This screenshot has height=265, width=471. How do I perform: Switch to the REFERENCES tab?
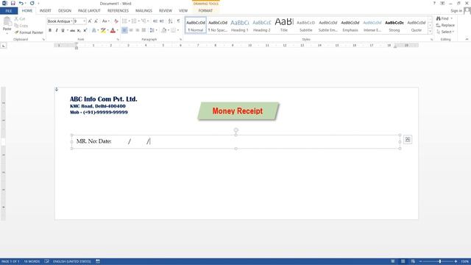118,11
